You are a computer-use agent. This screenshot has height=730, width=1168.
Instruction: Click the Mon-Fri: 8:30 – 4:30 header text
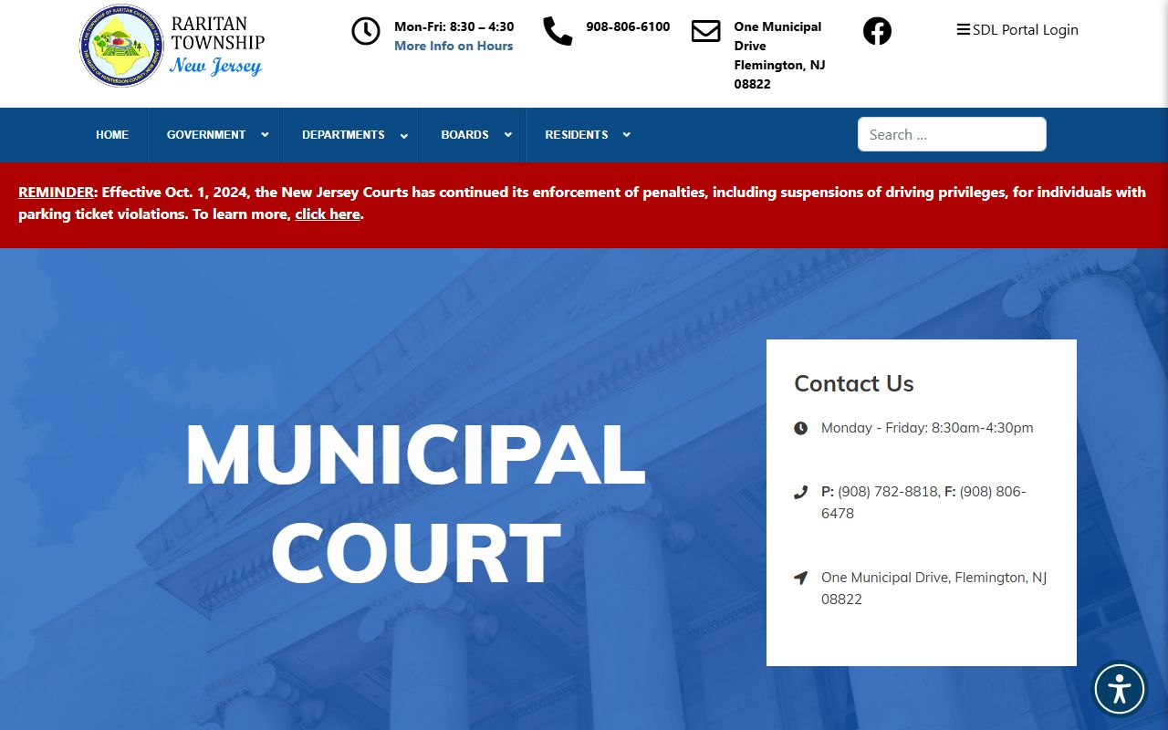[x=454, y=26]
